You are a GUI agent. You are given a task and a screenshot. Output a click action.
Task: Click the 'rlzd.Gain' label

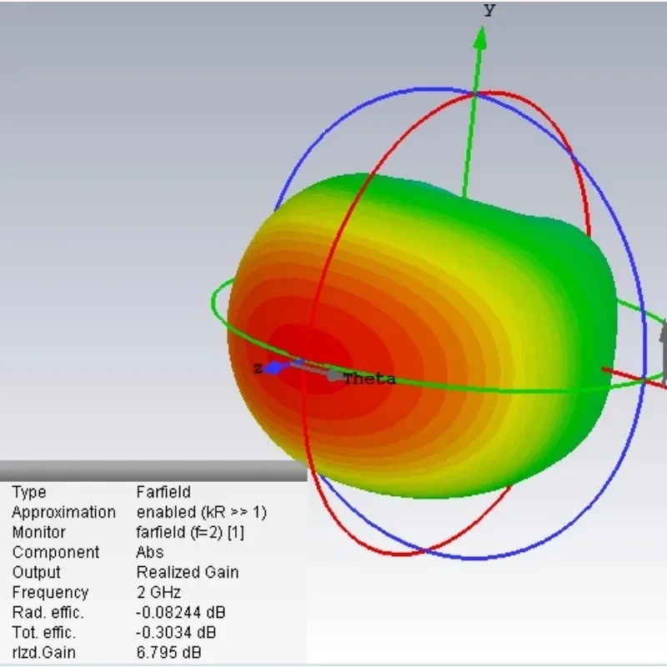(x=44, y=653)
